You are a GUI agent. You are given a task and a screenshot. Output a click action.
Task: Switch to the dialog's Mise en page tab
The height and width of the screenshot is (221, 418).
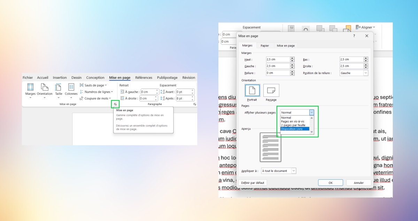(286, 45)
